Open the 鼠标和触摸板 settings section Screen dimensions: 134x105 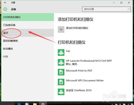pos(28,41)
